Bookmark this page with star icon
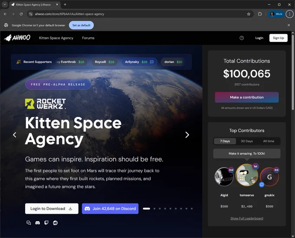 [249, 14]
